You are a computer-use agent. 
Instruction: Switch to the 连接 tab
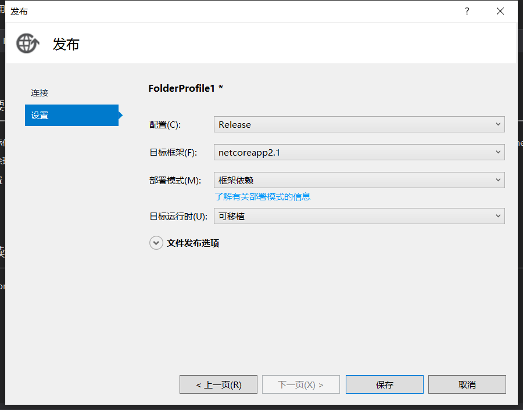tap(40, 93)
